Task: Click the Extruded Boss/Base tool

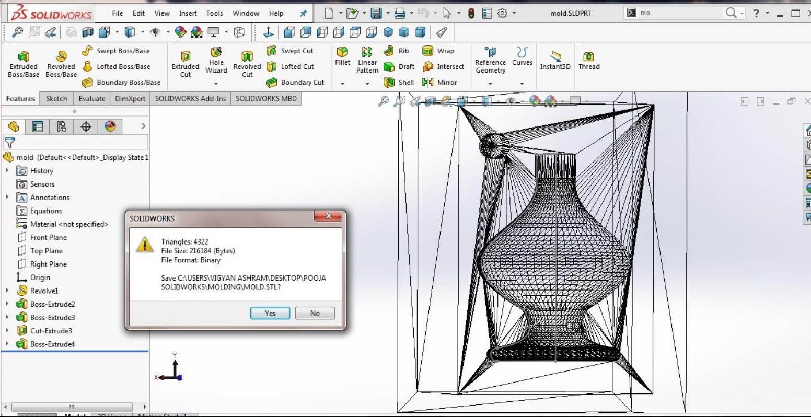Action: point(24,64)
